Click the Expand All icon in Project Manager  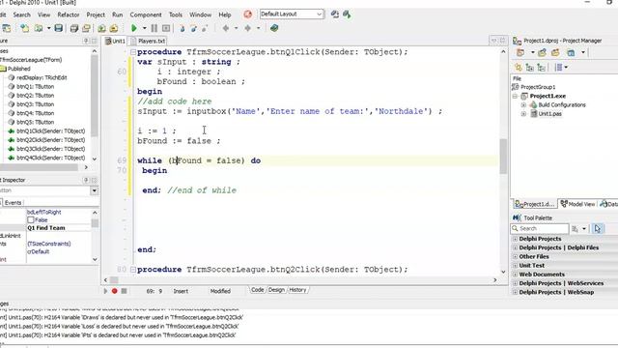[530, 68]
